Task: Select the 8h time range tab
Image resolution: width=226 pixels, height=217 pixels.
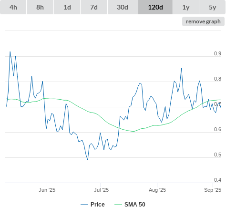Action: click(40, 7)
